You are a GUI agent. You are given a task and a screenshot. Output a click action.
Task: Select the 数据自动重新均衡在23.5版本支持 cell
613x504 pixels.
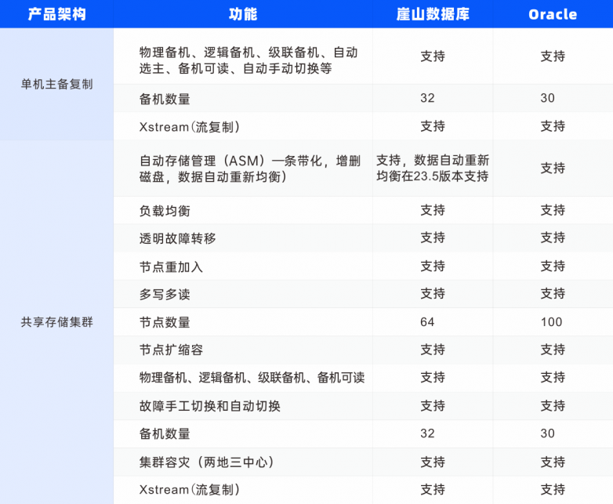click(x=433, y=169)
